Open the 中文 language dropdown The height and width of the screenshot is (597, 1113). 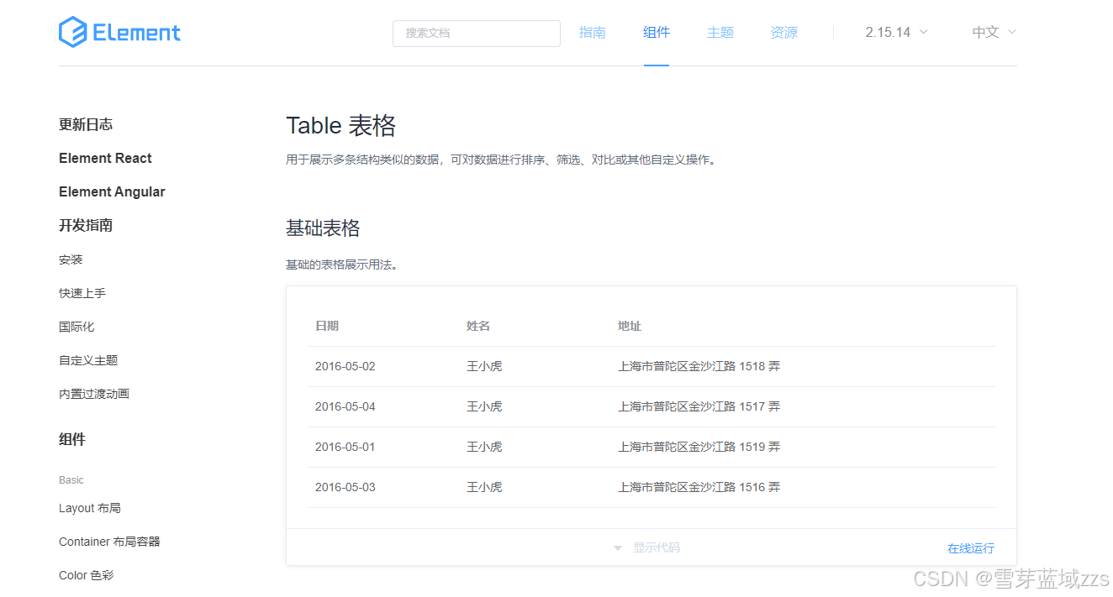994,33
